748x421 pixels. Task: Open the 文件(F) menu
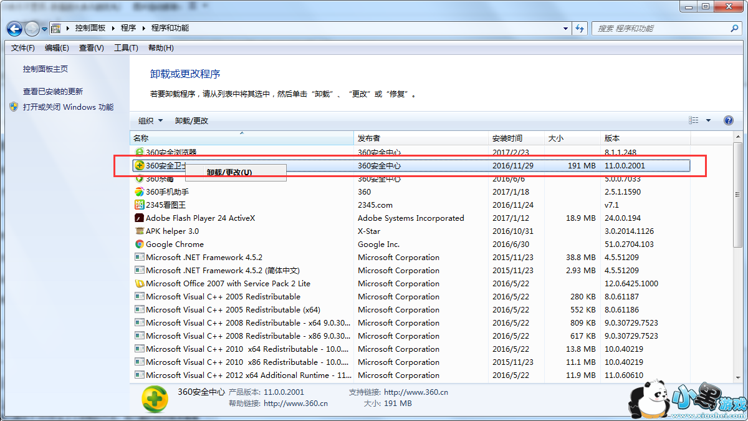coord(23,48)
